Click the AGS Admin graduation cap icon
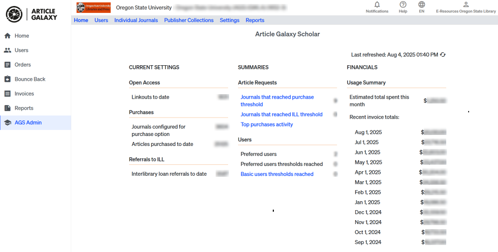498x252 pixels. (7, 123)
